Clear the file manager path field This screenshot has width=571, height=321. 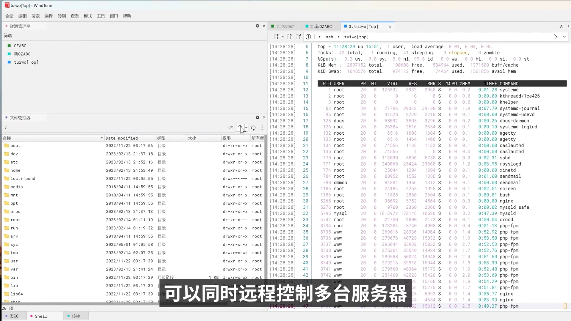[x=231, y=128]
